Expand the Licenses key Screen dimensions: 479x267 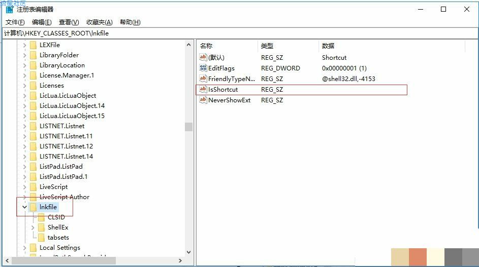pyautogui.click(x=25, y=86)
